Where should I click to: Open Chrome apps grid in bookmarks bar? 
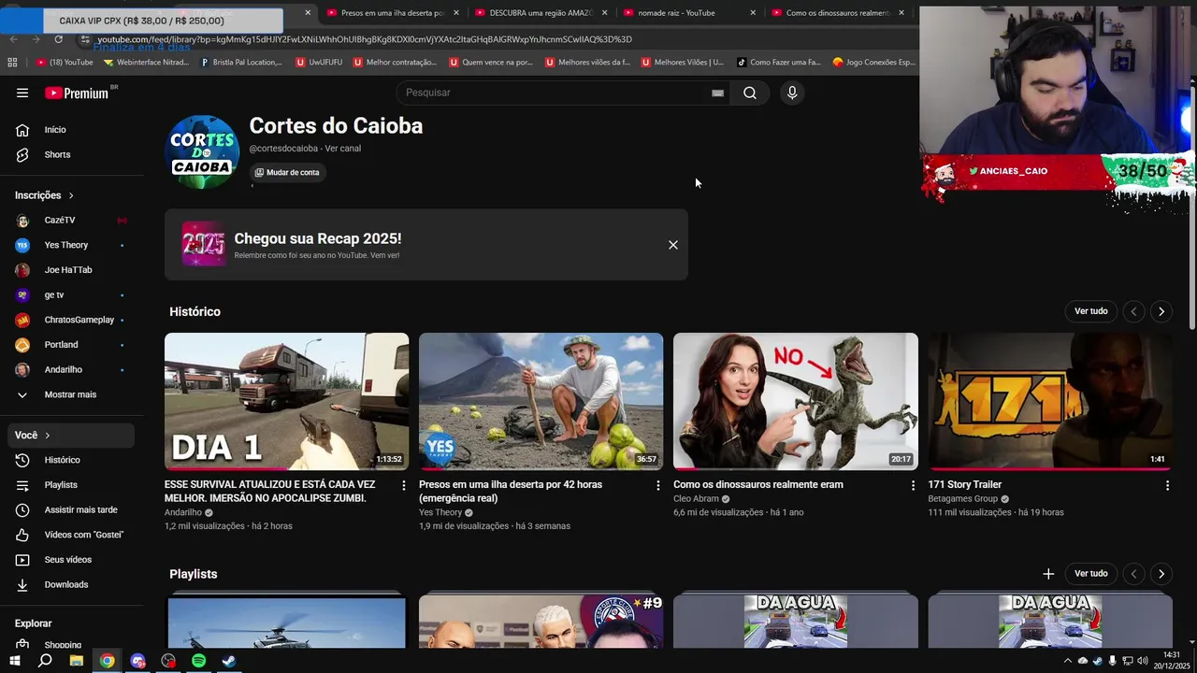tap(12, 63)
